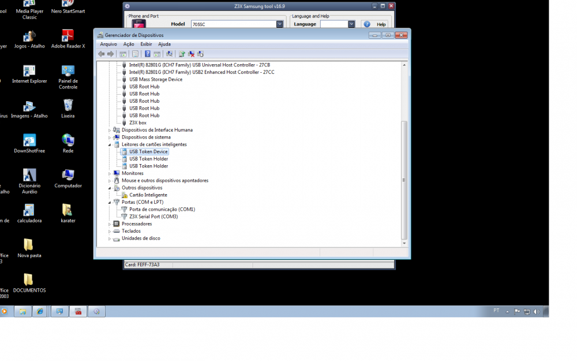The width and height of the screenshot is (577, 361).
Task: Select the Imagens - Atalho desktop shortcut
Action: 29,109
